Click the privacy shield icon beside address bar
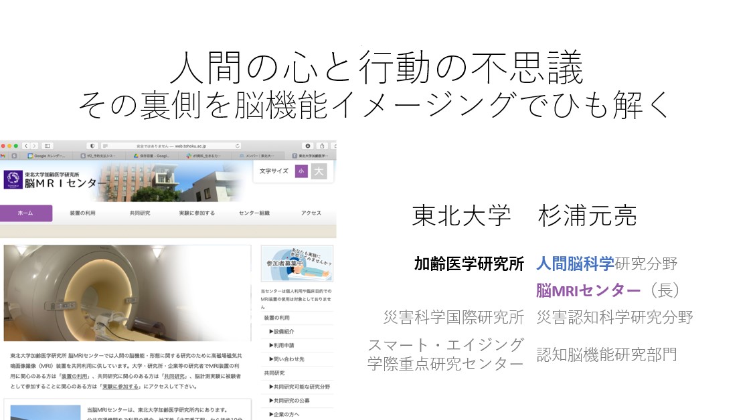This screenshot has width=753, height=420. [x=92, y=146]
